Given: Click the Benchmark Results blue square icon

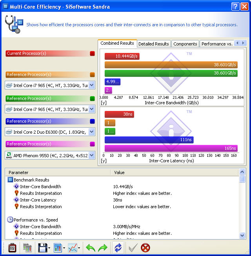Looking at the screenshot, I should coord(10,180).
